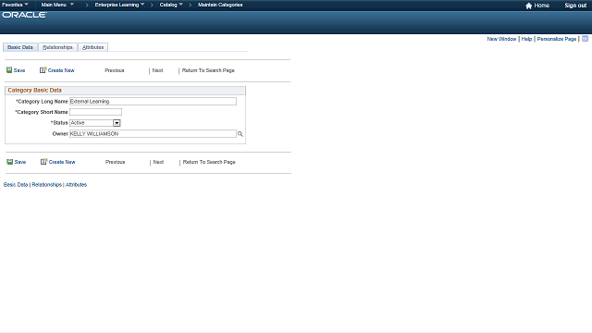Screen dimensions: 592x333
Task: Click the Home house icon
Action: 528,6
